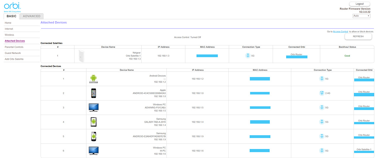Click IP address cell 192.168.1.6
This screenshot has width=378, height=158.
pos(198,151)
